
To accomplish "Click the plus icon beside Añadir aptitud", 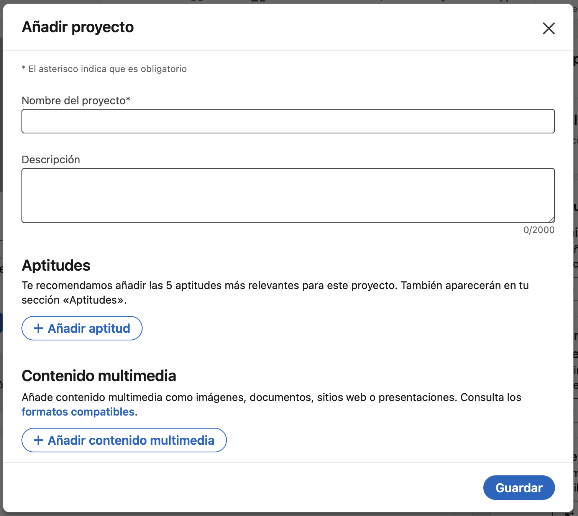I will (x=38, y=328).
